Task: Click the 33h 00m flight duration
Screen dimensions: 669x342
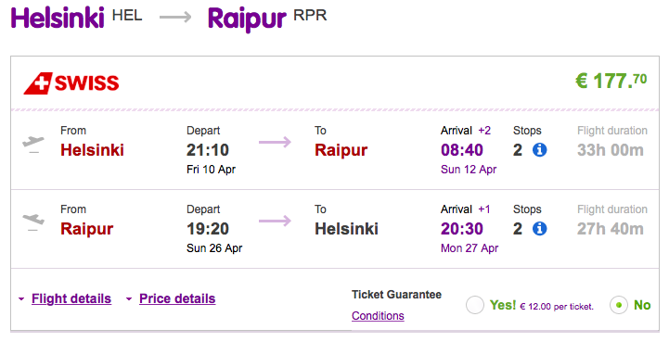Action: (x=611, y=150)
